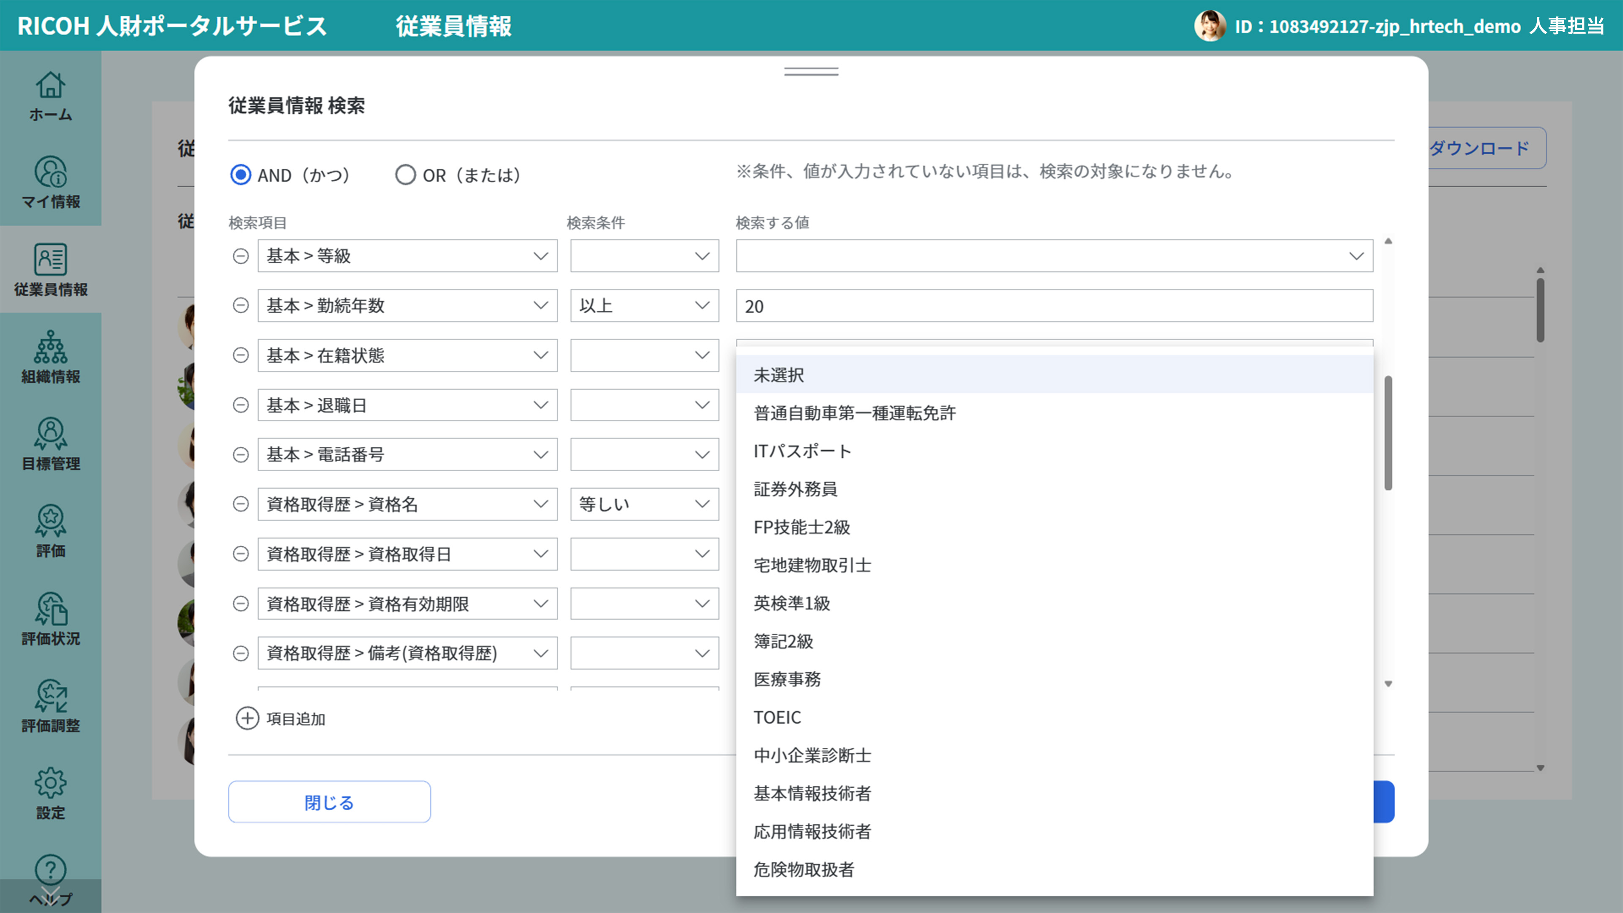Choose 宅地建物取引士 from the dropdown list
The image size is (1623, 913).
point(812,565)
